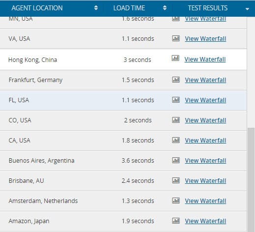Click chart icon for Buenos Aires, Argentina

click(176, 160)
